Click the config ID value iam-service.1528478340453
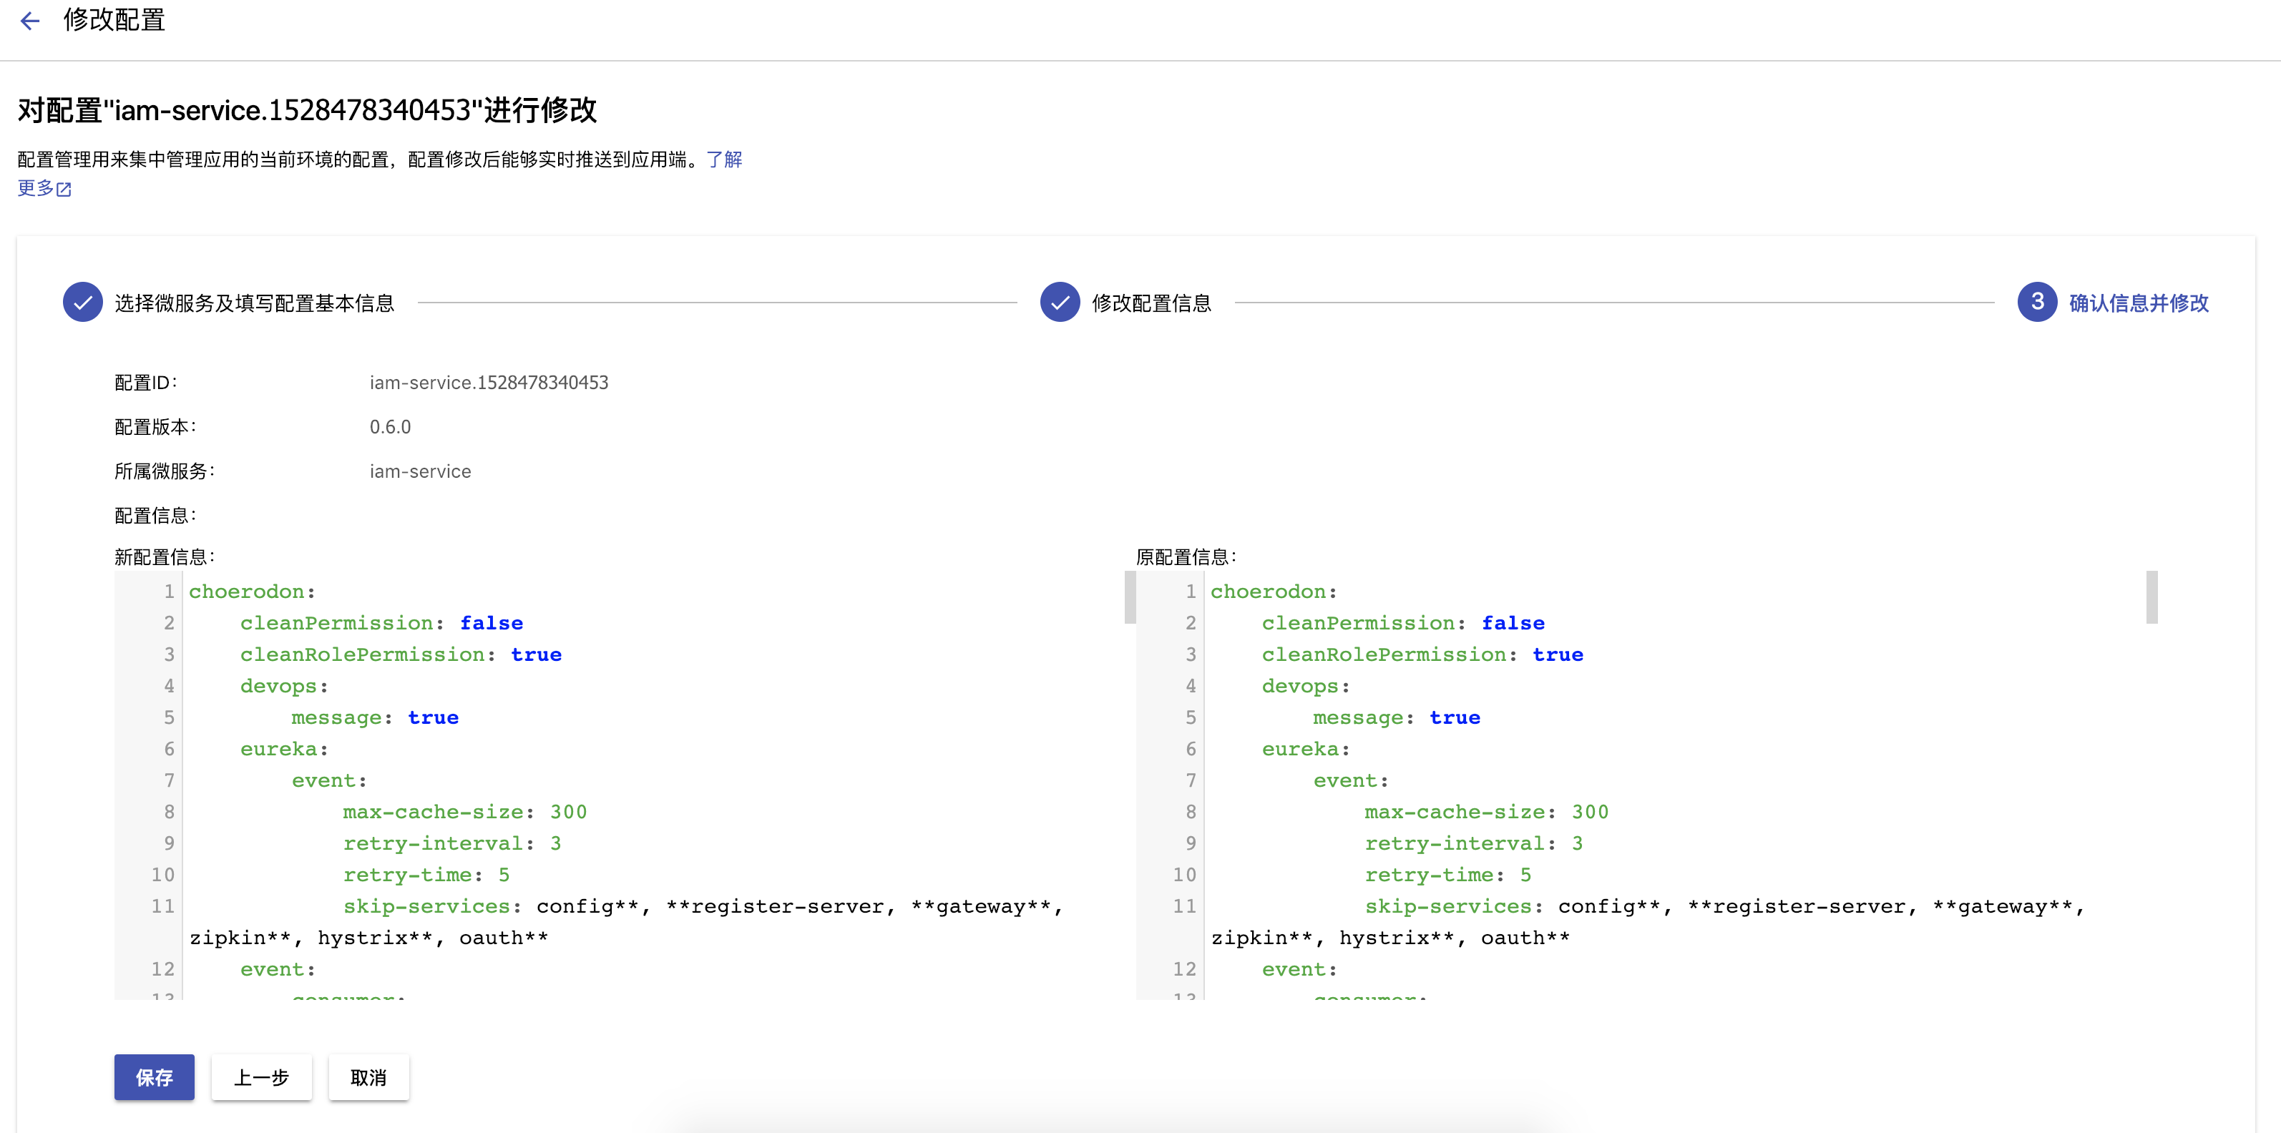Screen dimensions: 2281x1133 coord(489,383)
